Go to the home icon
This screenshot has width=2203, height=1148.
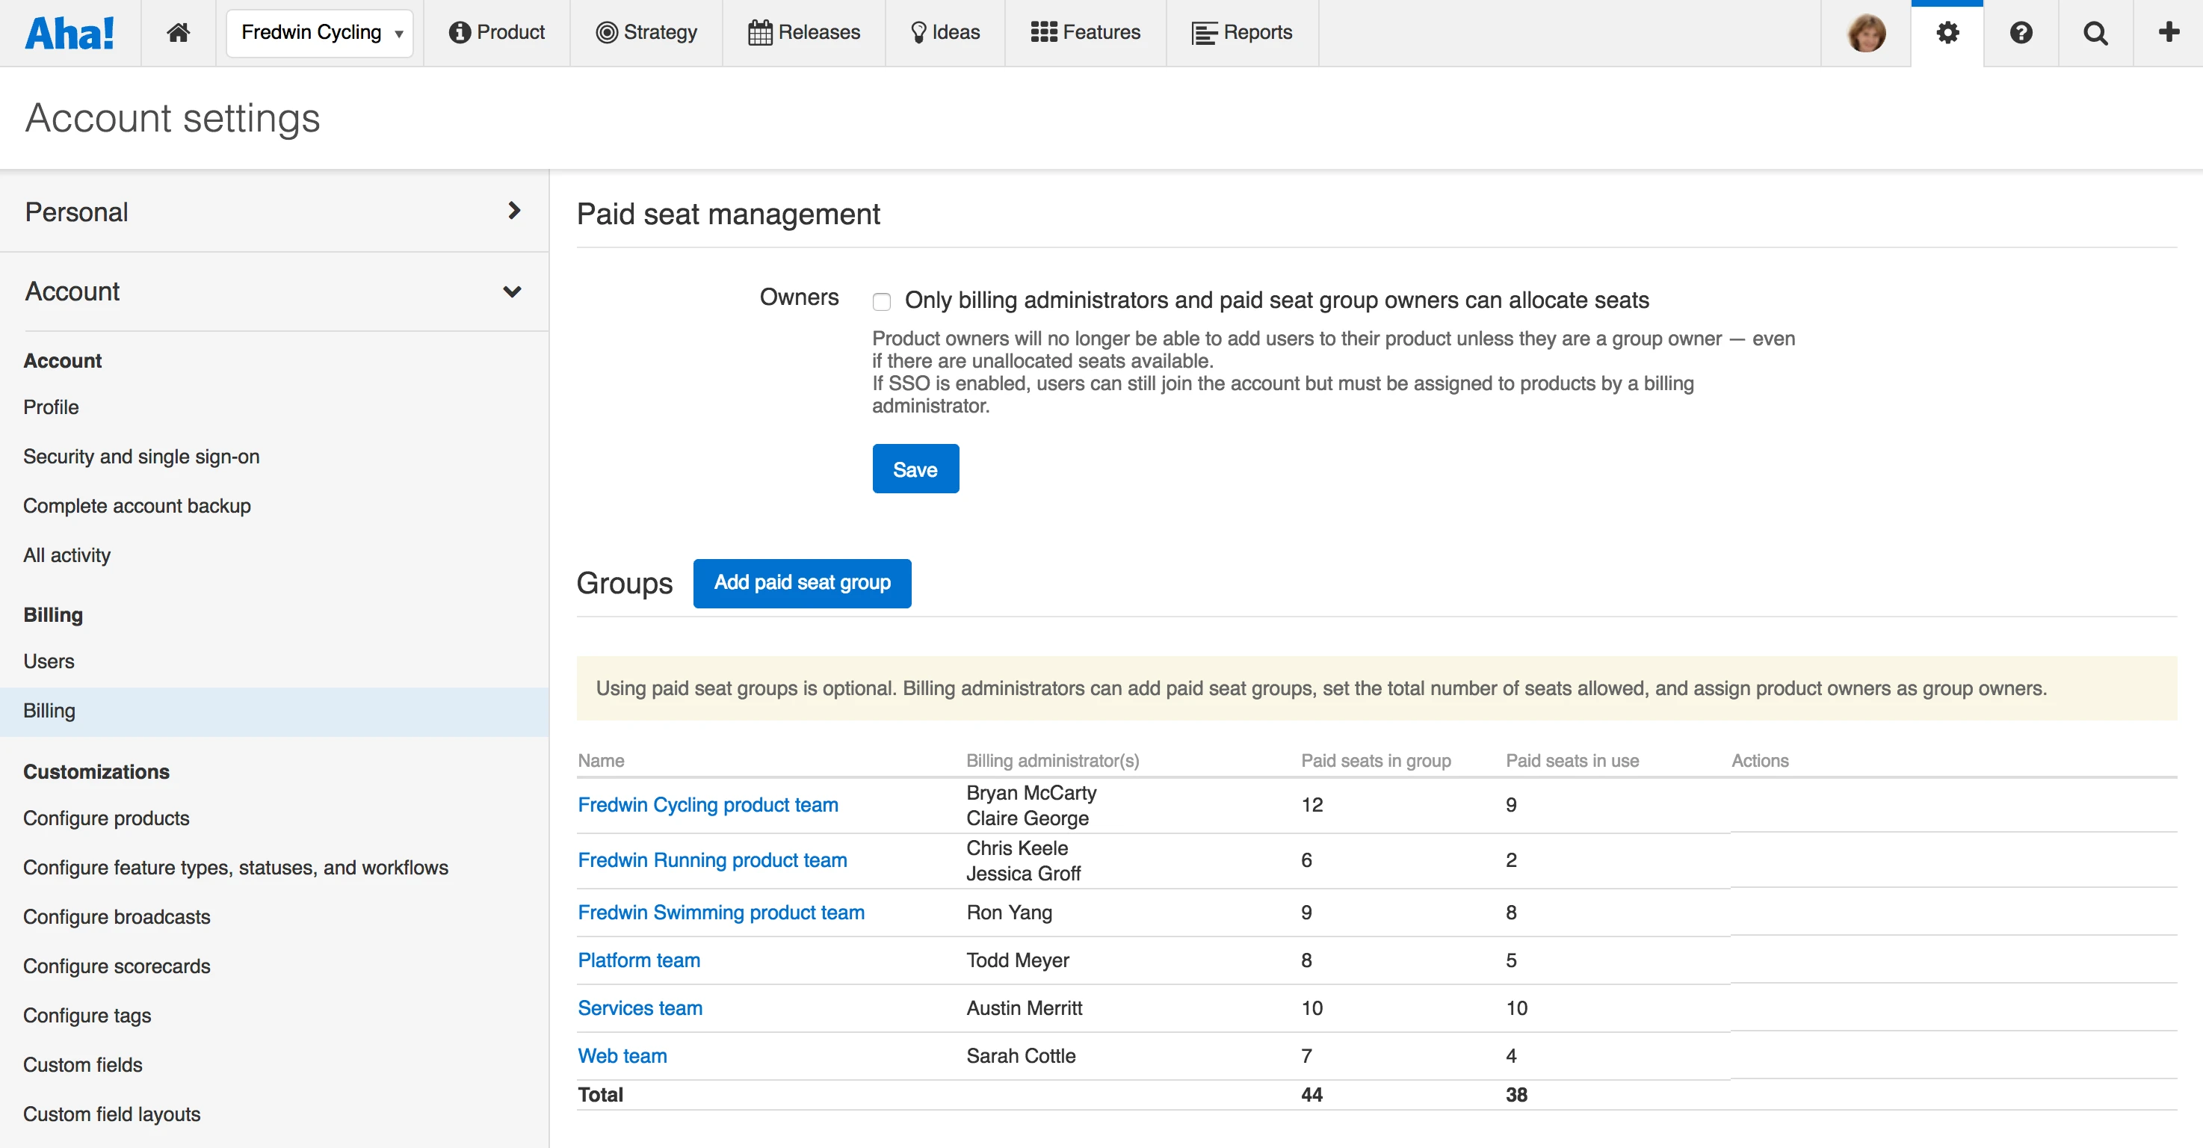tap(178, 32)
